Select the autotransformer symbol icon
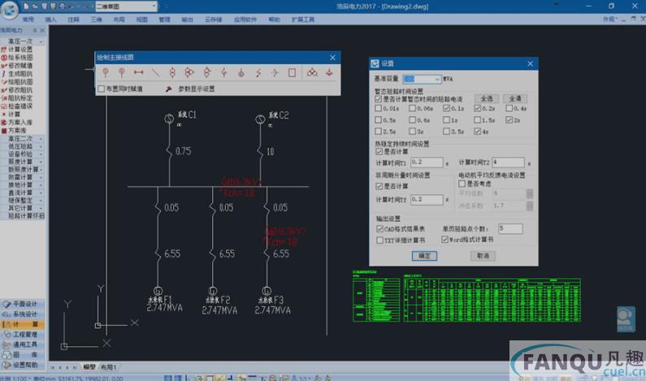 tap(207, 72)
